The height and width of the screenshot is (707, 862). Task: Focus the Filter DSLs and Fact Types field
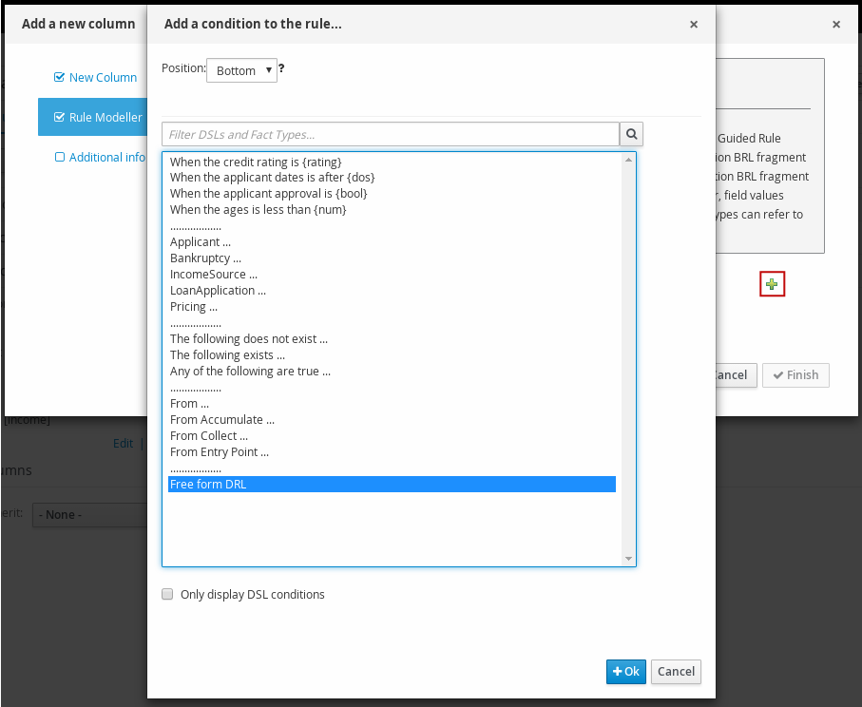(x=391, y=134)
